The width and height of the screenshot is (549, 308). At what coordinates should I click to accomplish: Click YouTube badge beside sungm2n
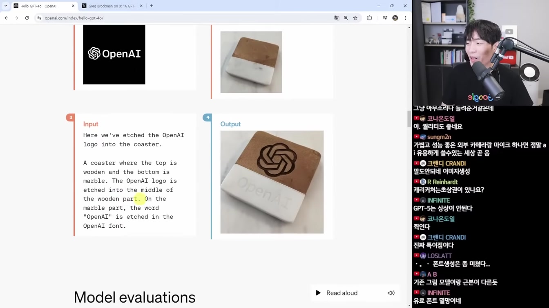click(x=417, y=137)
